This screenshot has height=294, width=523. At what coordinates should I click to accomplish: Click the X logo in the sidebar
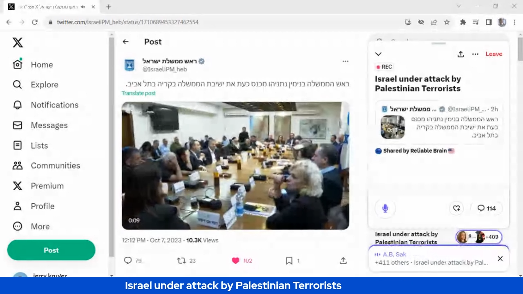pos(18,42)
